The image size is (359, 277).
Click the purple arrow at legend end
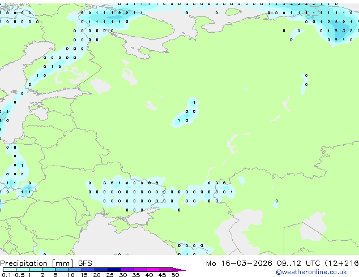[x=179, y=270]
